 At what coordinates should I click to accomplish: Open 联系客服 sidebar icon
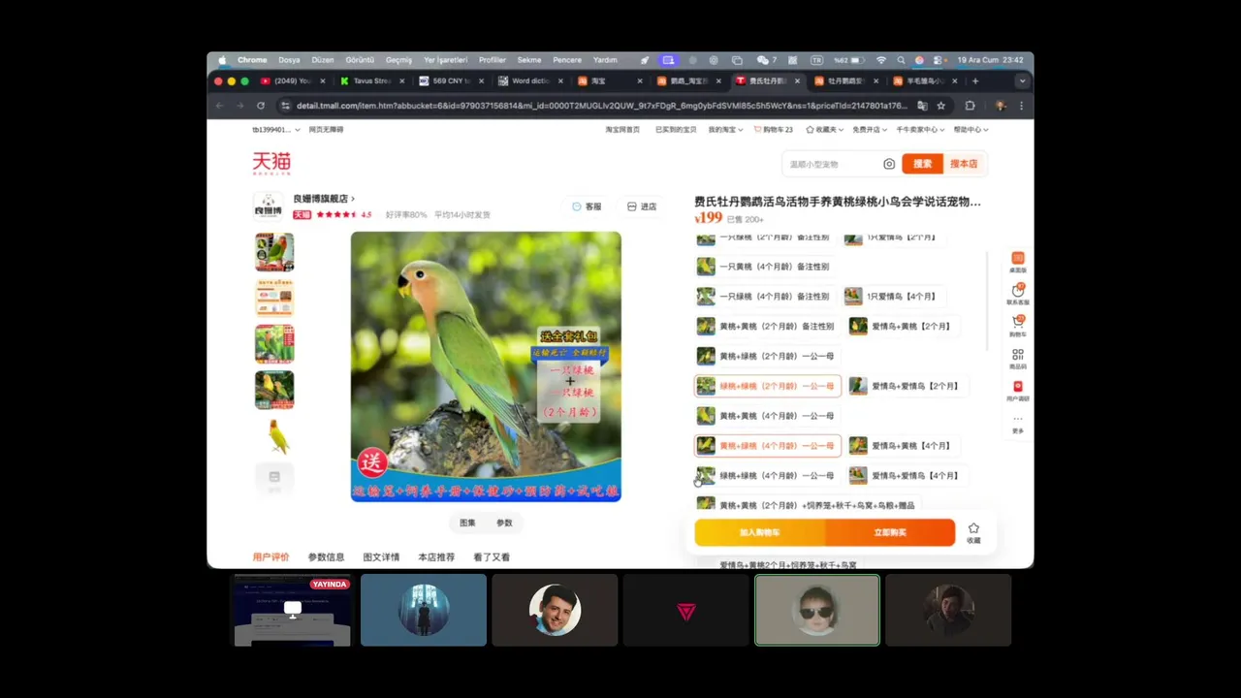(1018, 294)
